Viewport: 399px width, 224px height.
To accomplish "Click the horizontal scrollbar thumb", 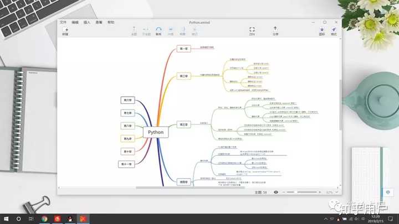I will 190,188.
